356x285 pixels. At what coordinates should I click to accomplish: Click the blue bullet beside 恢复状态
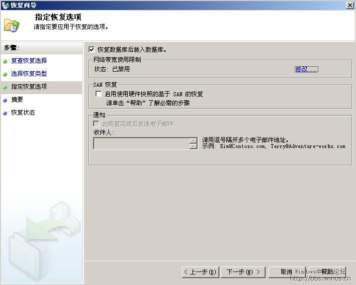[x=5, y=113]
